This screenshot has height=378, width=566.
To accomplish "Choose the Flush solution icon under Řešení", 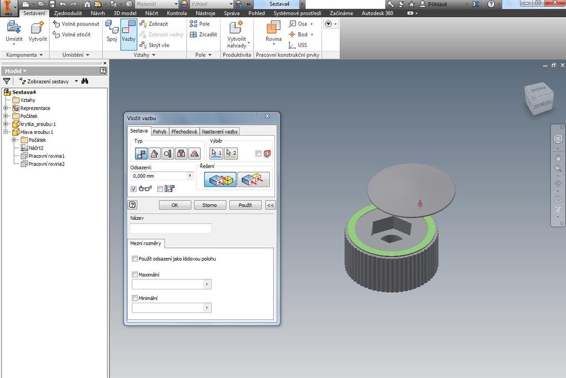I will click(253, 179).
